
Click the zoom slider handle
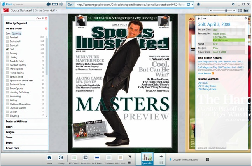(x=226, y=10)
